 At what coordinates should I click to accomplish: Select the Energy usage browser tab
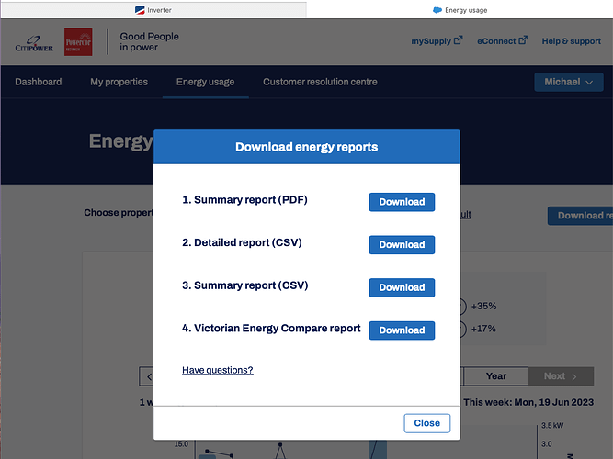point(460,10)
